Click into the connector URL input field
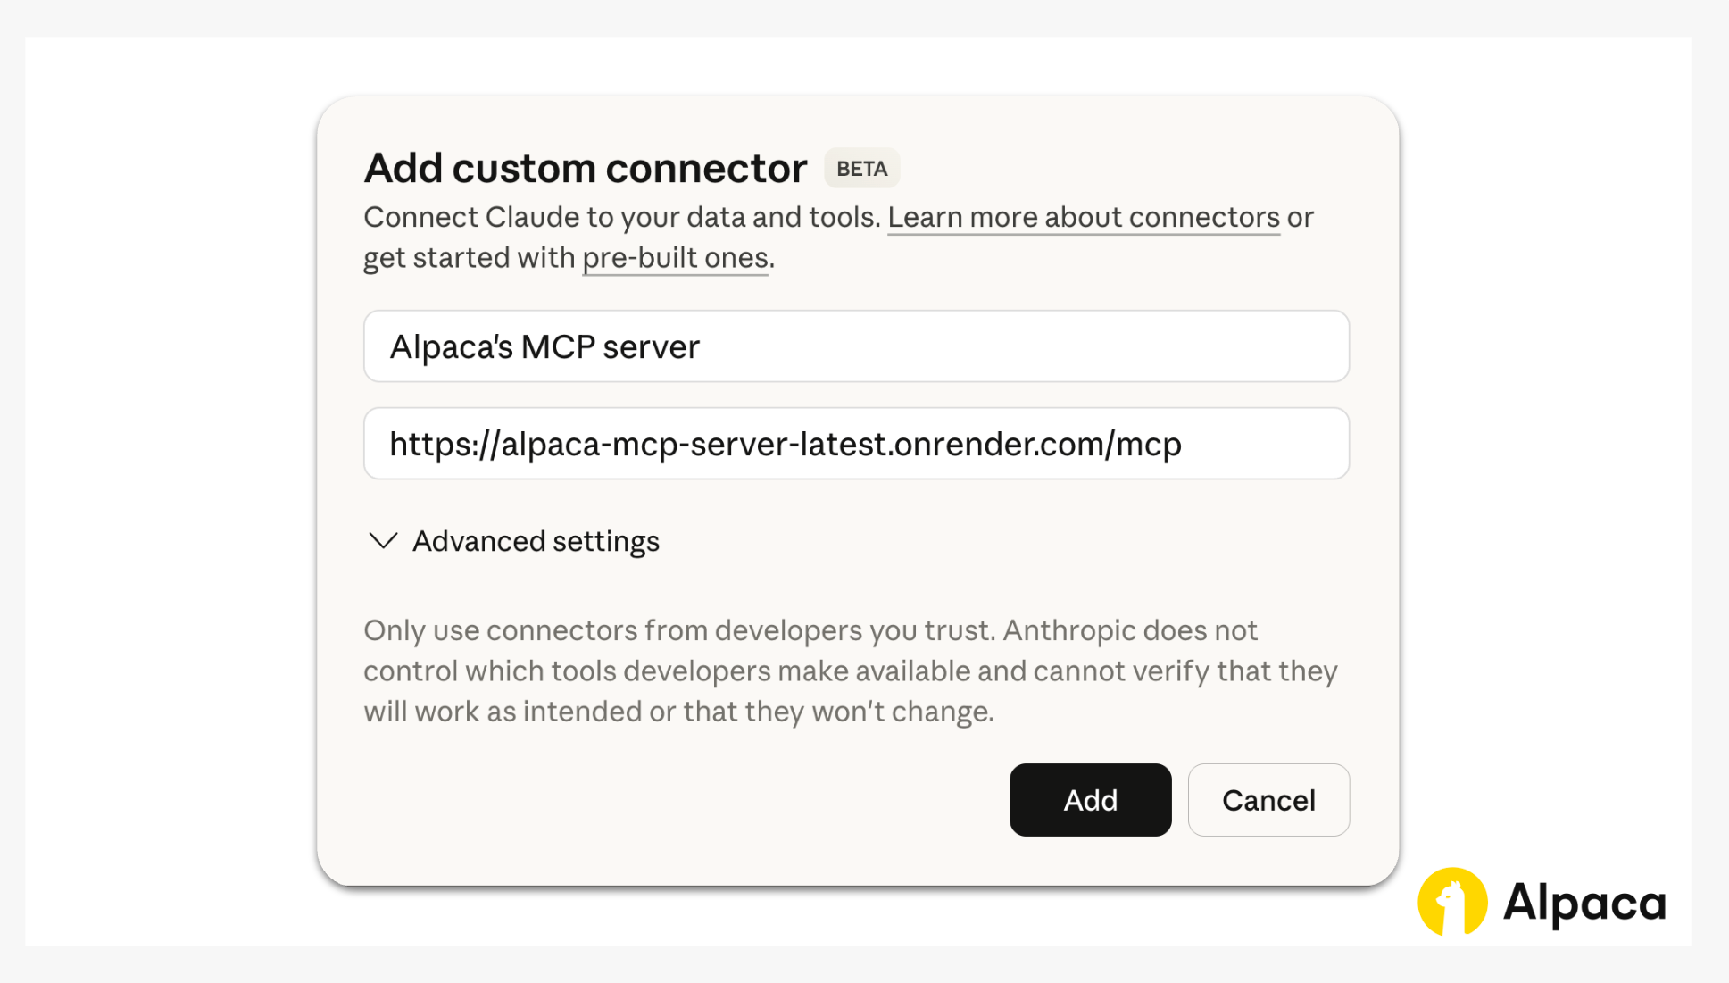This screenshot has width=1729, height=983. point(855,444)
